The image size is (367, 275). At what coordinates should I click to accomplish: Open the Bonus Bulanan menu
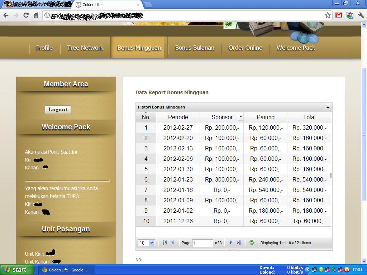point(194,48)
